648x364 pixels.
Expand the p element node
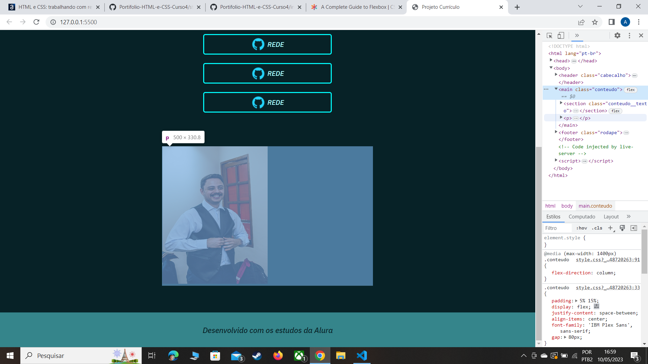(x=561, y=118)
